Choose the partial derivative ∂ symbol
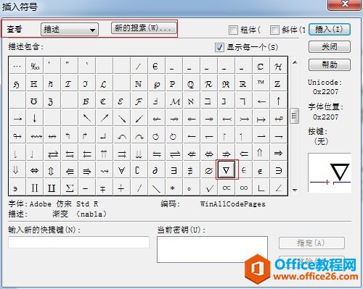Viewport: 363px width, 289px height. [156, 170]
